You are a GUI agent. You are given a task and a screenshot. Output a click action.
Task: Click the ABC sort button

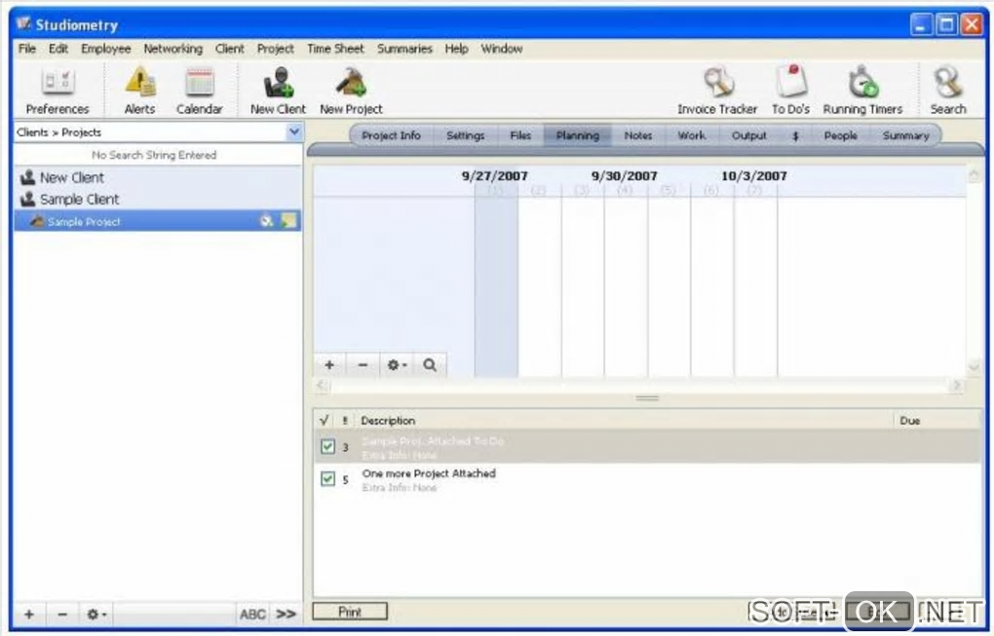point(252,614)
